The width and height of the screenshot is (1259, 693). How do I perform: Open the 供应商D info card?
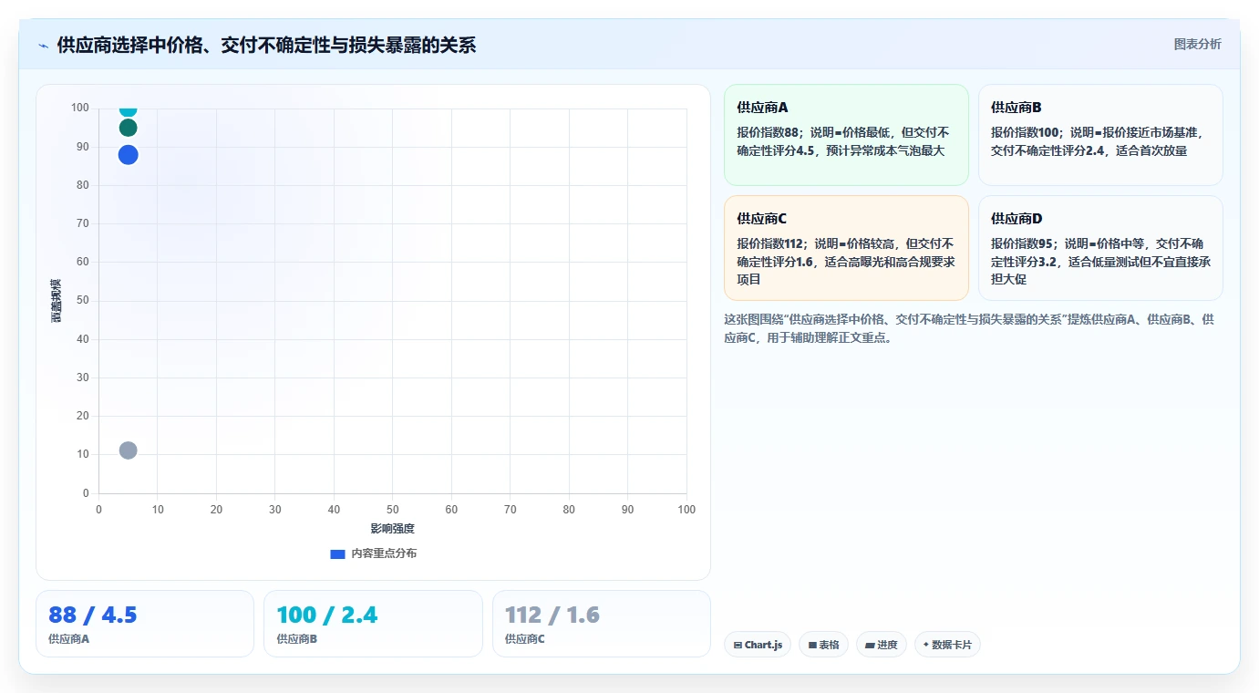click(x=1100, y=248)
